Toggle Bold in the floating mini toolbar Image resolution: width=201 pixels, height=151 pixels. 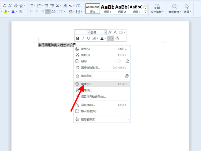(78, 39)
